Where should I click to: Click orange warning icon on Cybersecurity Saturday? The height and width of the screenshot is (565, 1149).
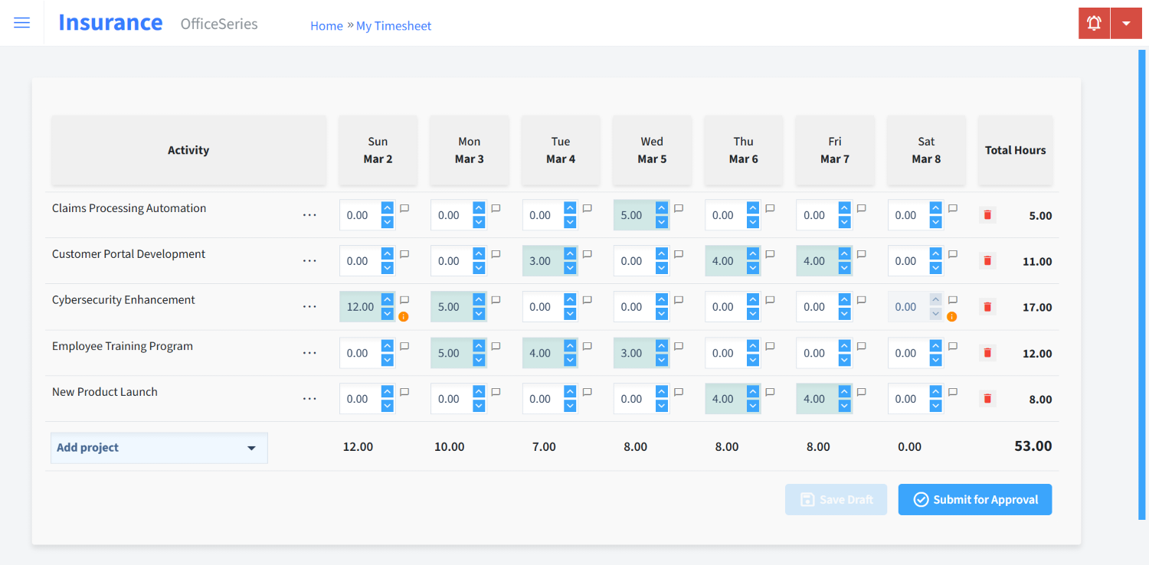coord(952,316)
